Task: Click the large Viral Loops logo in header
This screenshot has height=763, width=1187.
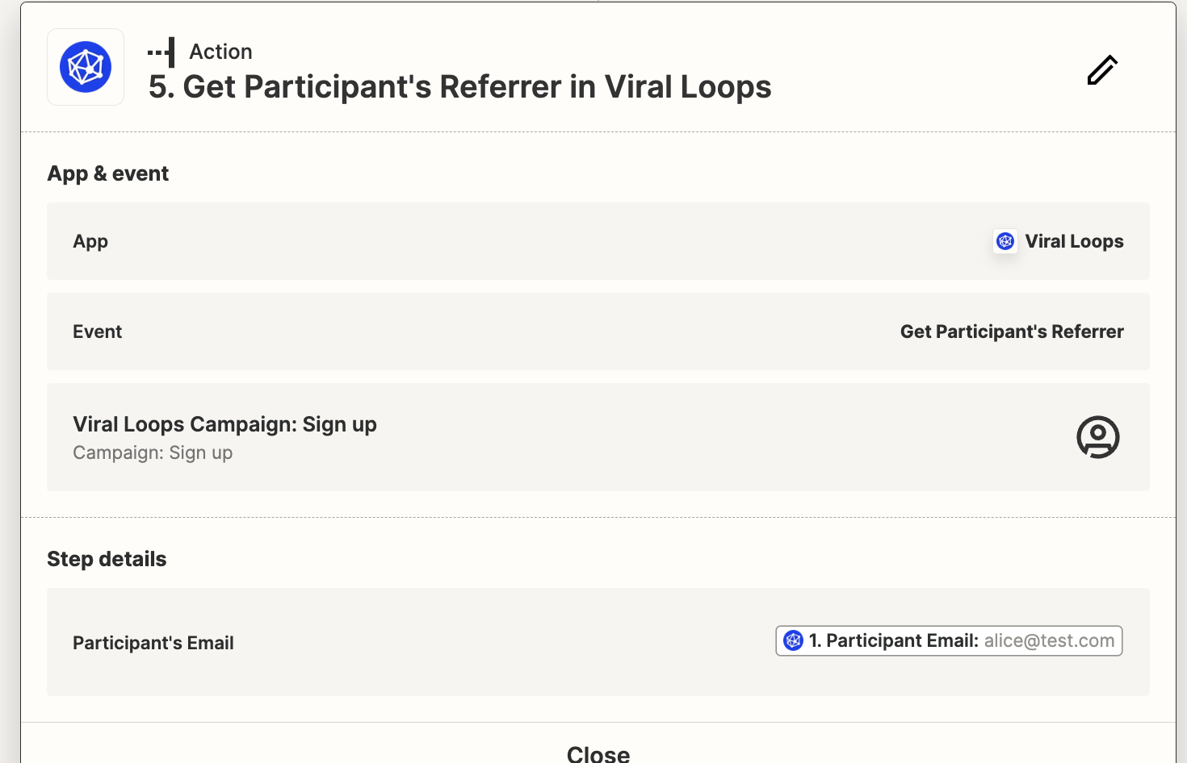Action: point(86,67)
